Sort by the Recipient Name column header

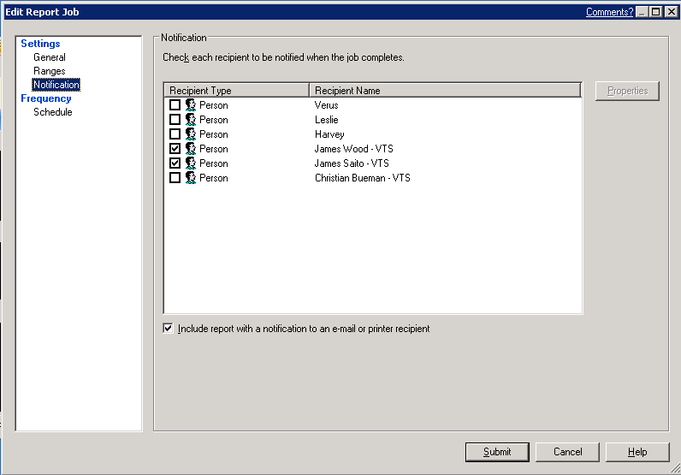tap(445, 91)
